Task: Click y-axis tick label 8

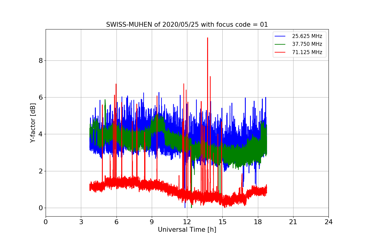Action: click(x=40, y=60)
